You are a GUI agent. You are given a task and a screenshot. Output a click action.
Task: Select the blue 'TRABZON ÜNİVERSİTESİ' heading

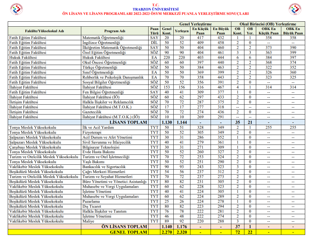pyautogui.click(x=156, y=9)
